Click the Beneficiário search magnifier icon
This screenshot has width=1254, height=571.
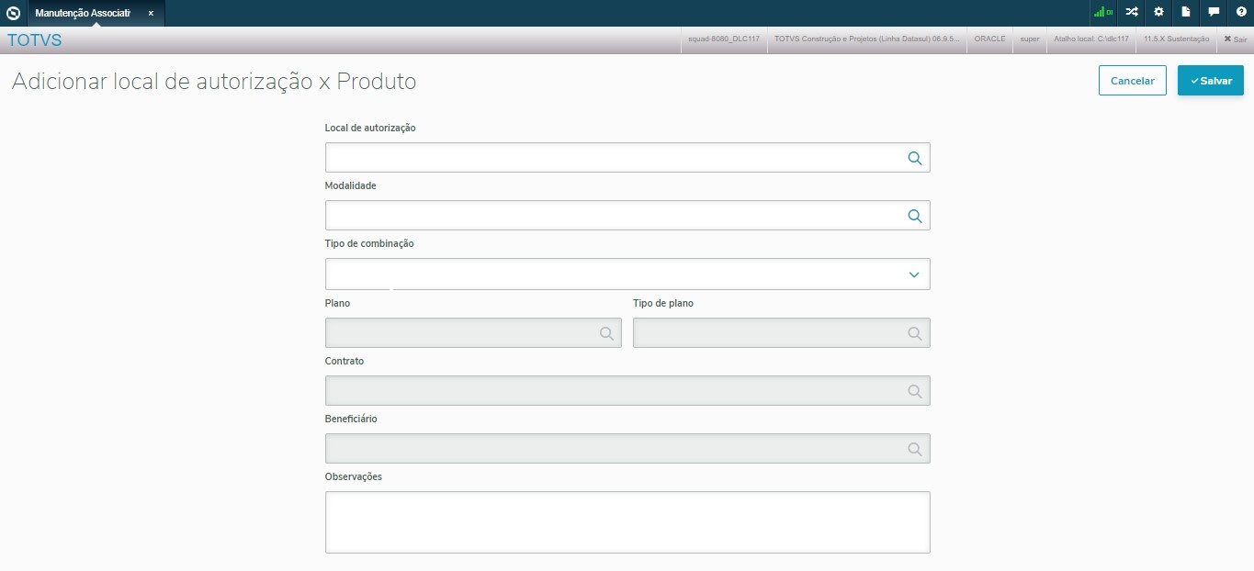point(914,449)
